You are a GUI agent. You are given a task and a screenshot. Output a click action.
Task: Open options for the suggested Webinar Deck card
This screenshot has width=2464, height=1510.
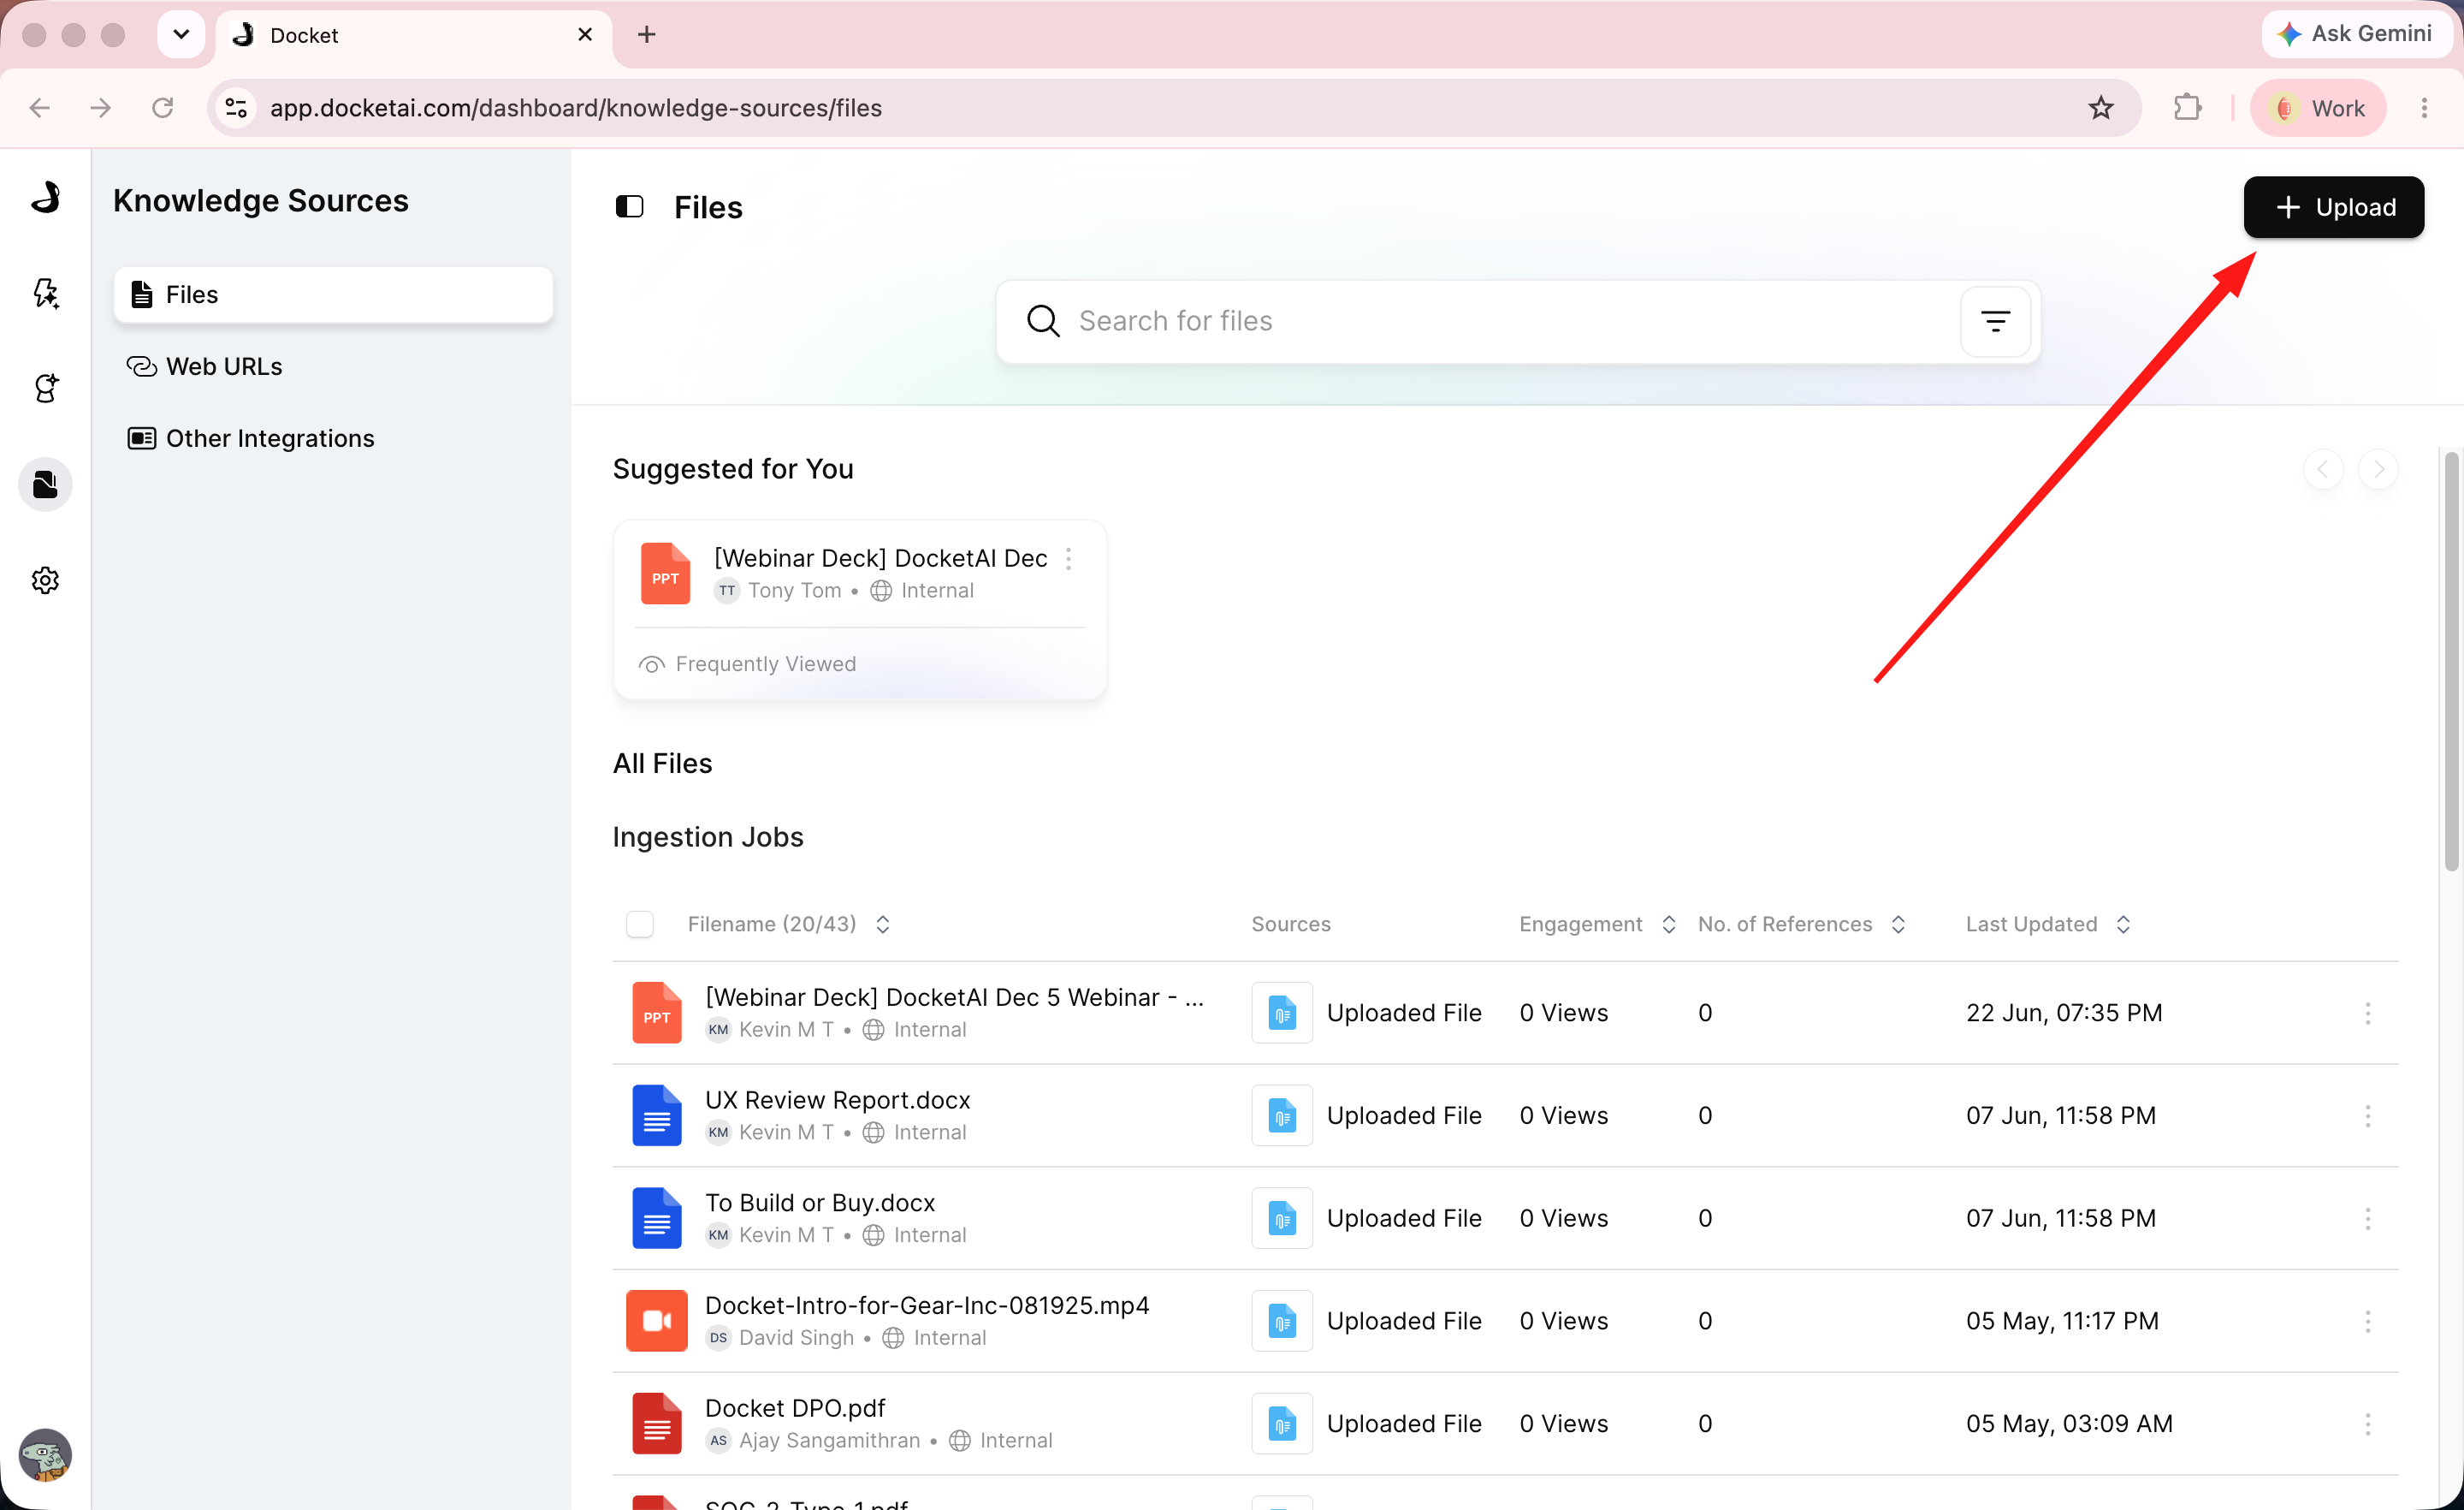[x=1068, y=558]
